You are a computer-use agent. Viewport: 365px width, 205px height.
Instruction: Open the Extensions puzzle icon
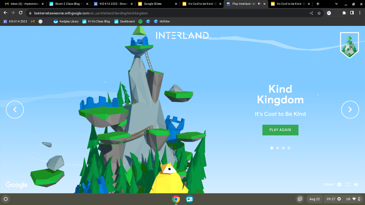tap(344, 13)
